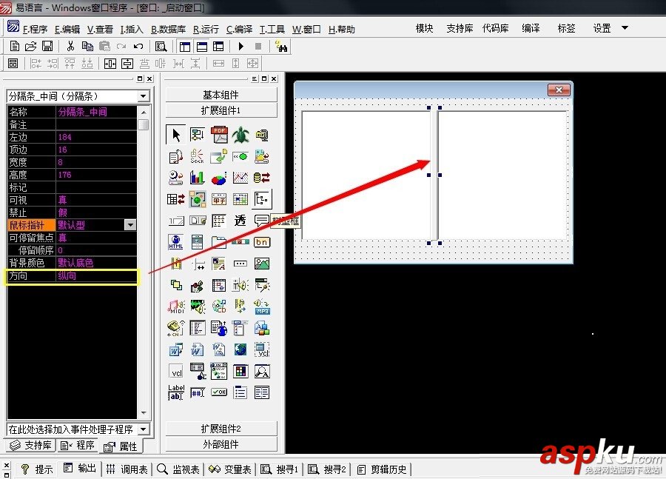Viewport: 666px width, 479px height.
Task: Pick the HTML browser component icon
Action: click(175, 242)
